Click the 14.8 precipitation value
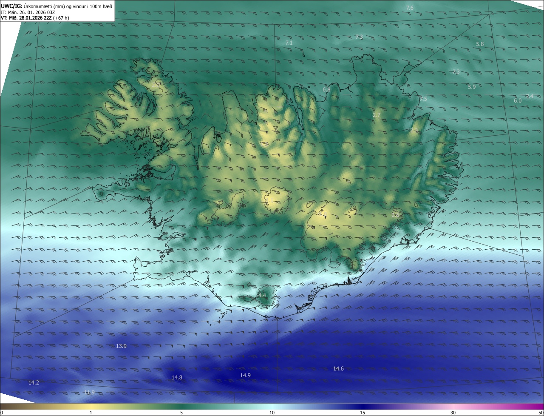This screenshot has height=416, width=544. (x=177, y=378)
